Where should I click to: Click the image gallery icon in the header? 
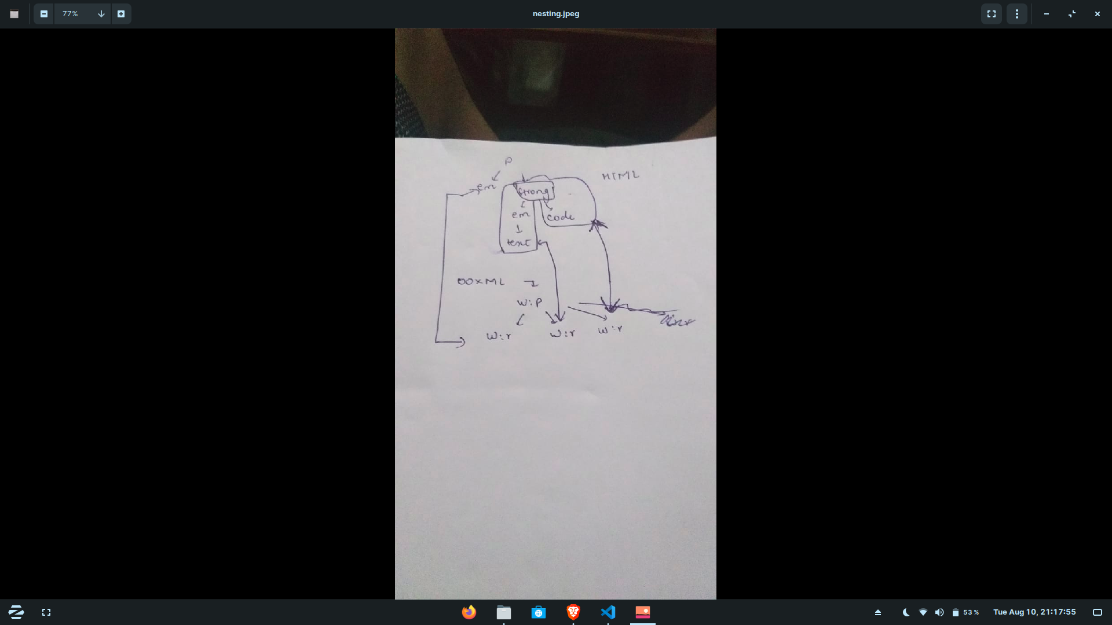coord(14,14)
